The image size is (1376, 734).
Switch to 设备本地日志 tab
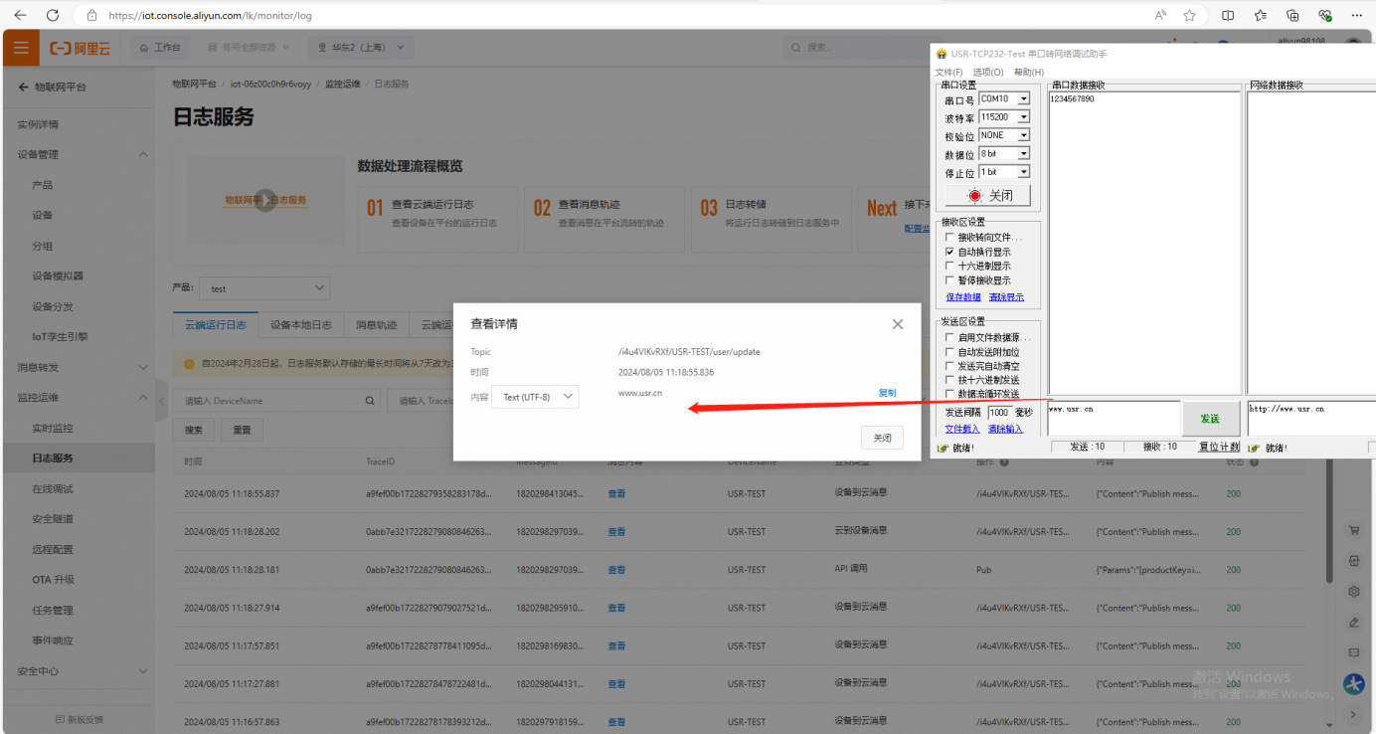[x=301, y=325]
